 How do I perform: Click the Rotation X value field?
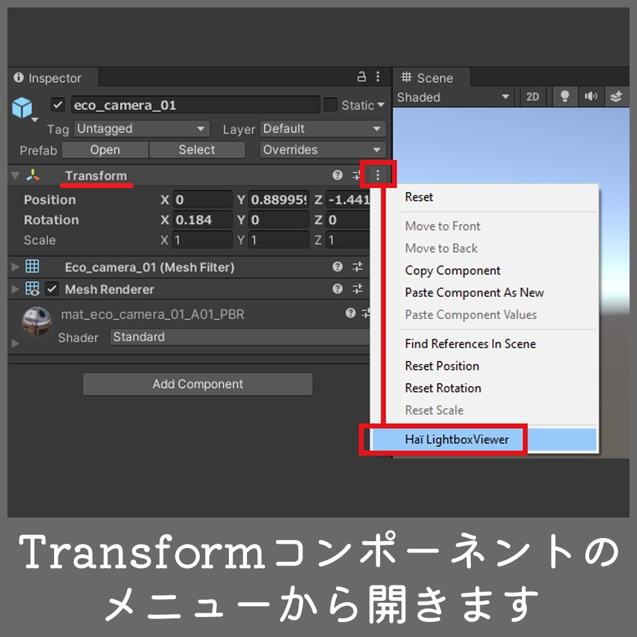pyautogui.click(x=202, y=220)
